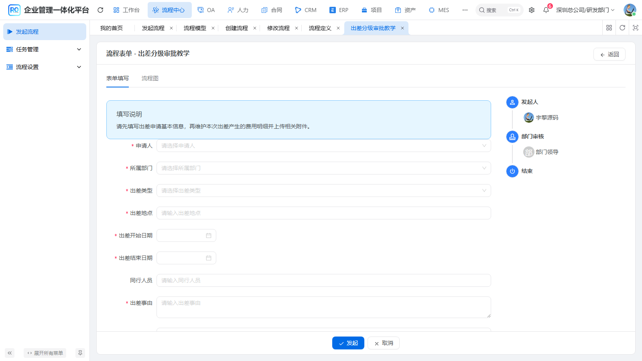Close the 修改流程 tab
642x361 pixels.
coord(297,28)
